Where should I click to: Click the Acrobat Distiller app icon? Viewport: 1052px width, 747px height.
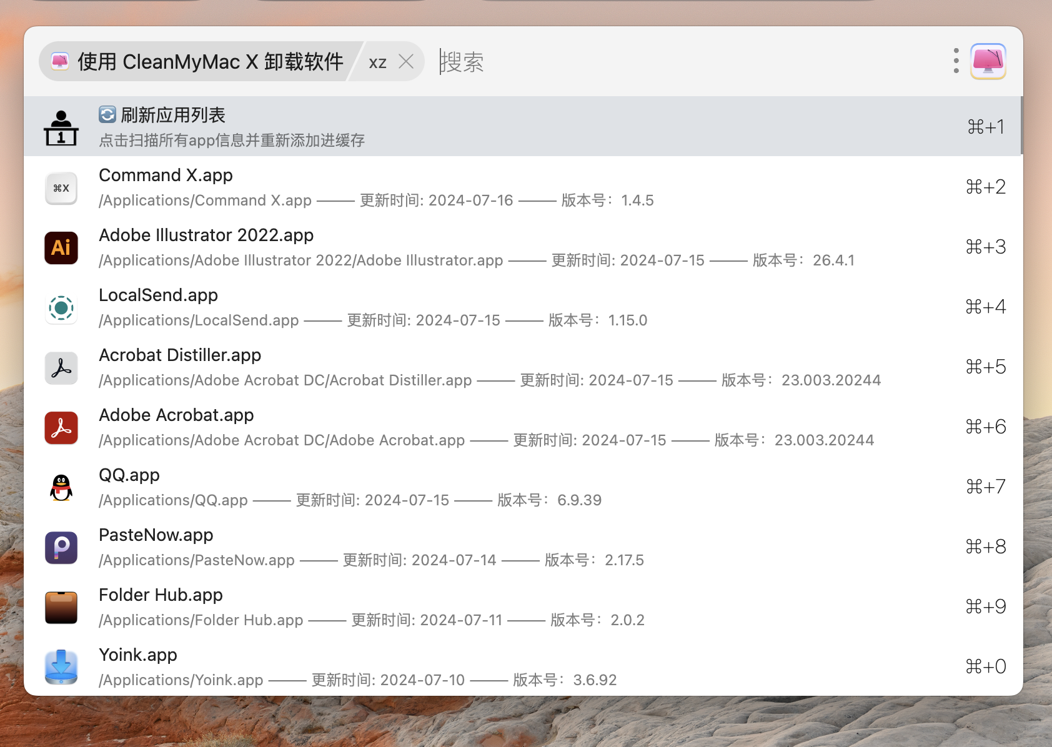point(61,368)
